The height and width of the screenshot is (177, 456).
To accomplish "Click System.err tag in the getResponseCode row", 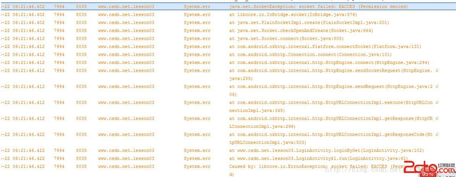I will [x=197, y=134].
